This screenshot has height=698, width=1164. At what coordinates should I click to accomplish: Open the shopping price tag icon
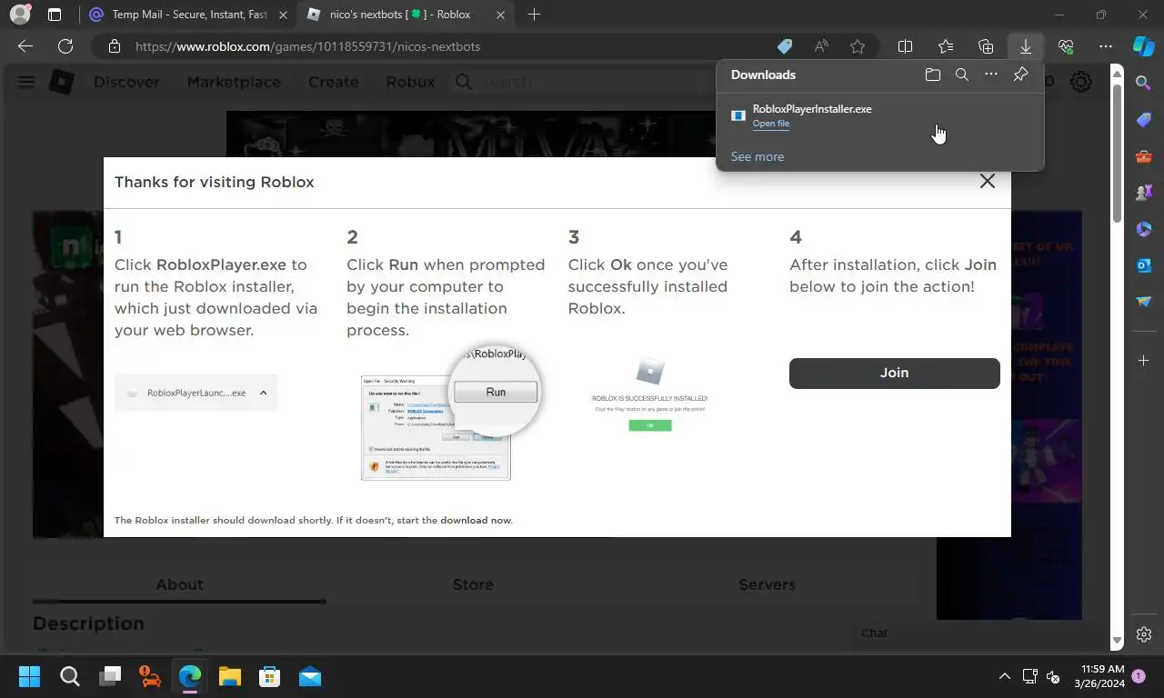(x=785, y=46)
